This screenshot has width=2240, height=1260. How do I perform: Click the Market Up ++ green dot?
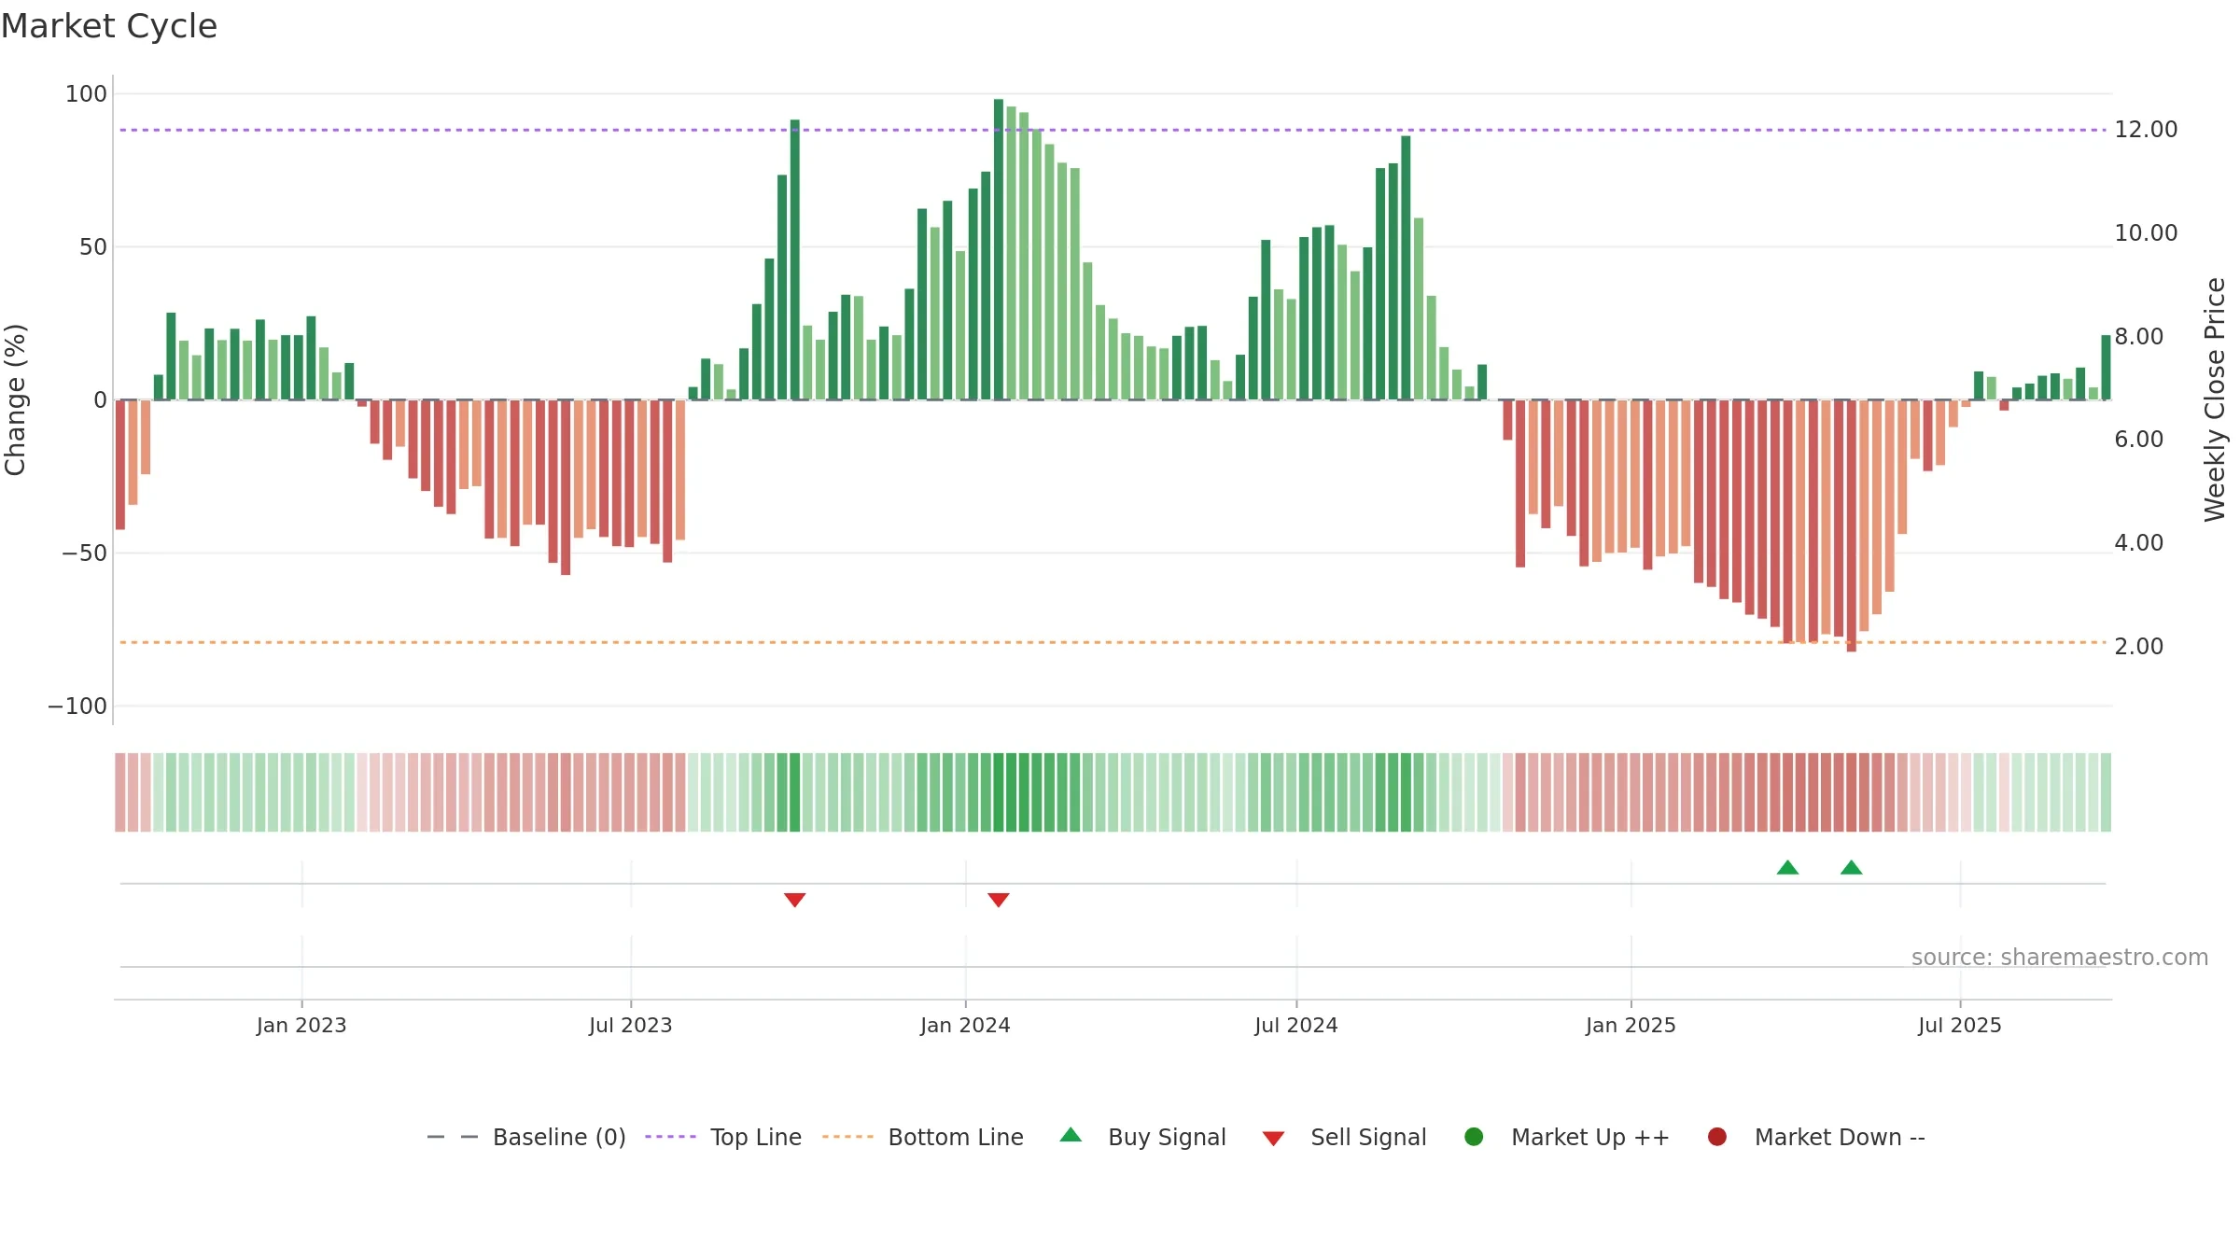(x=1474, y=1136)
